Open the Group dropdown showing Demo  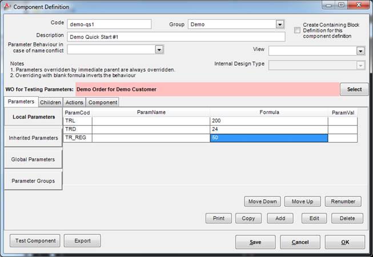point(280,25)
